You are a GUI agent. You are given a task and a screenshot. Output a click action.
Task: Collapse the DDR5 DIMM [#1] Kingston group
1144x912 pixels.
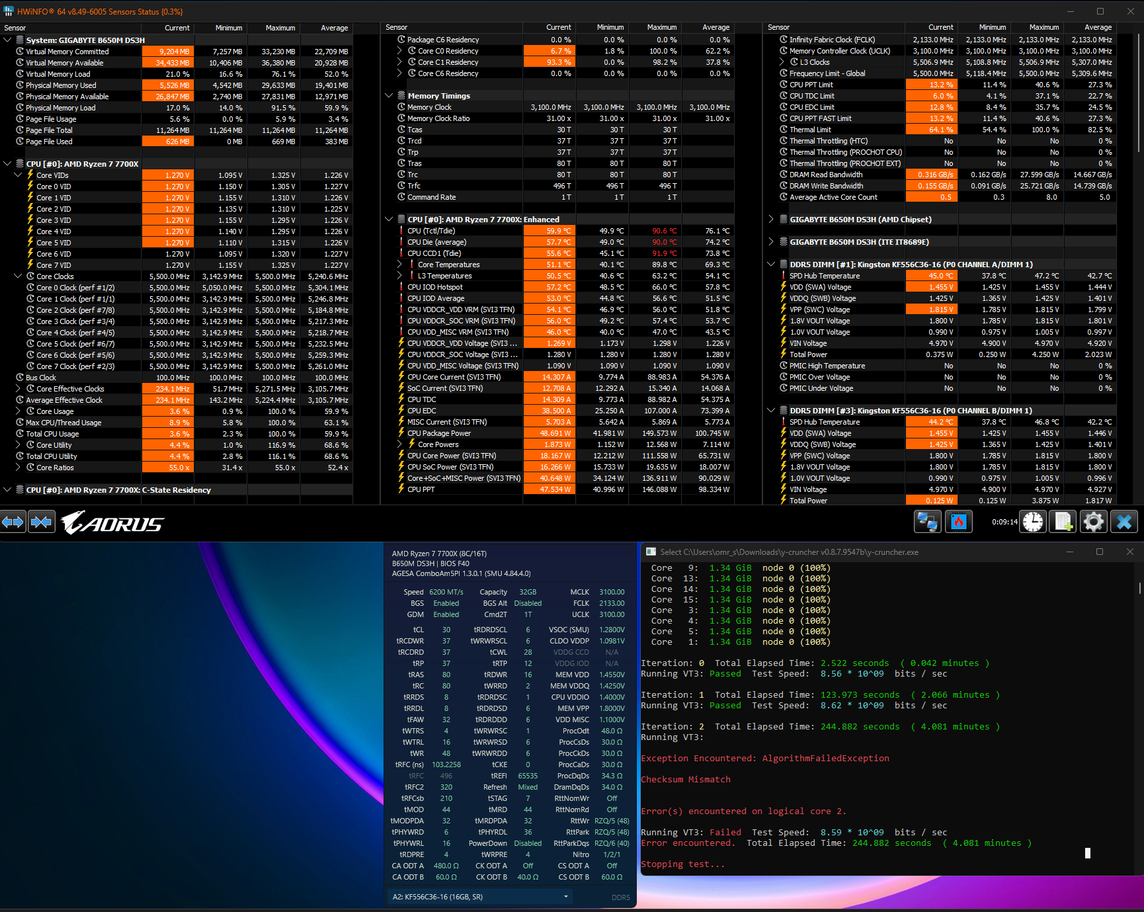point(771,265)
